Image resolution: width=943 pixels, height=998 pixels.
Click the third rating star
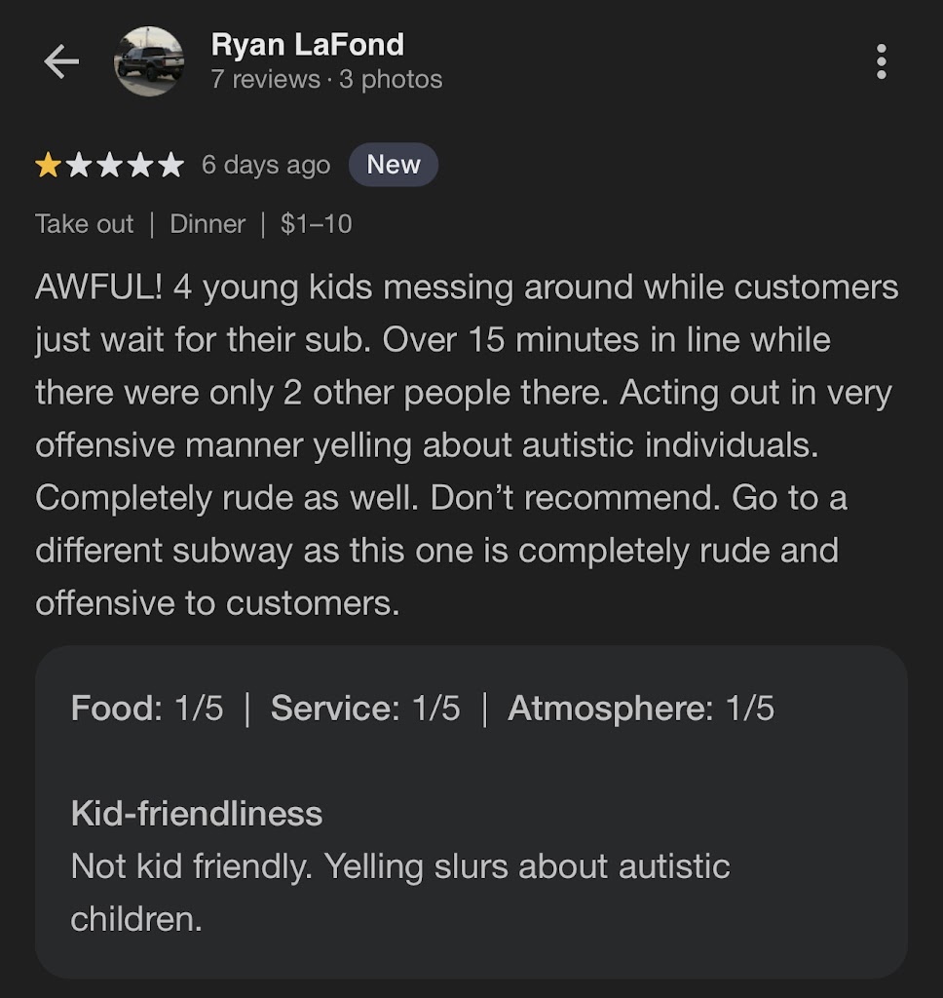pos(109,166)
